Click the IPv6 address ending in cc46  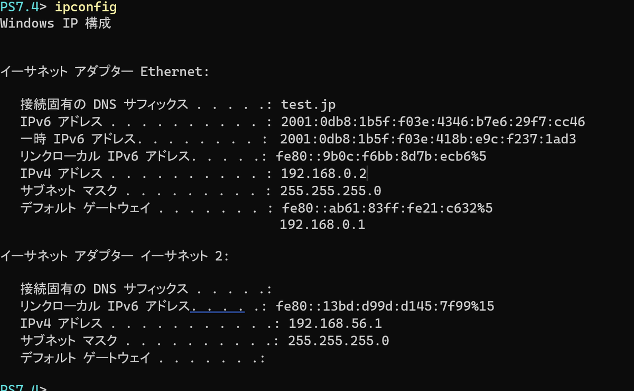433,122
